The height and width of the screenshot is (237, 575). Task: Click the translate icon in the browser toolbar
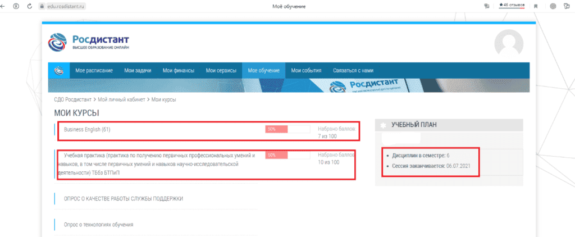(486, 6)
